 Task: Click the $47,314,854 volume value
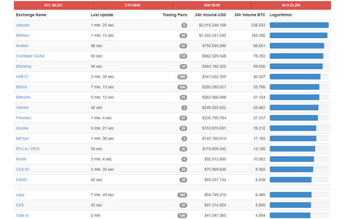click(215, 205)
